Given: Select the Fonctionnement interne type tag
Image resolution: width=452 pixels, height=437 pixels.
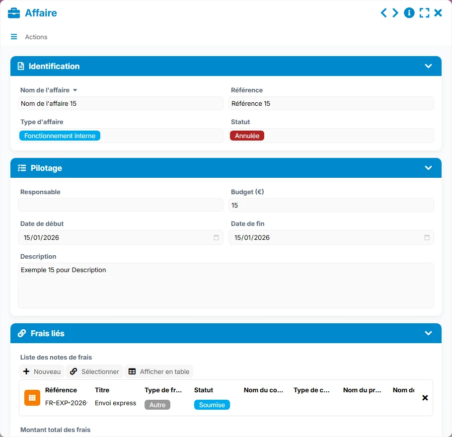Looking at the screenshot, I should (x=60, y=136).
